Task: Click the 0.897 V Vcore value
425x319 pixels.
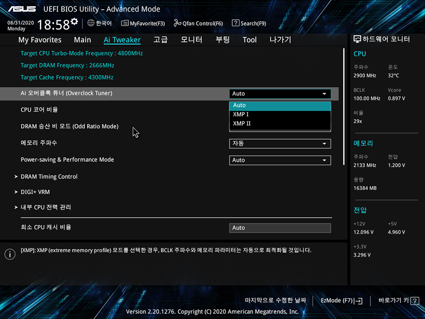Action: (x=397, y=99)
